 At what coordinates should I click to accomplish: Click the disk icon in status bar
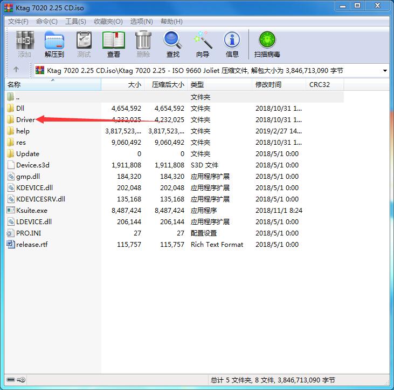click(11, 380)
